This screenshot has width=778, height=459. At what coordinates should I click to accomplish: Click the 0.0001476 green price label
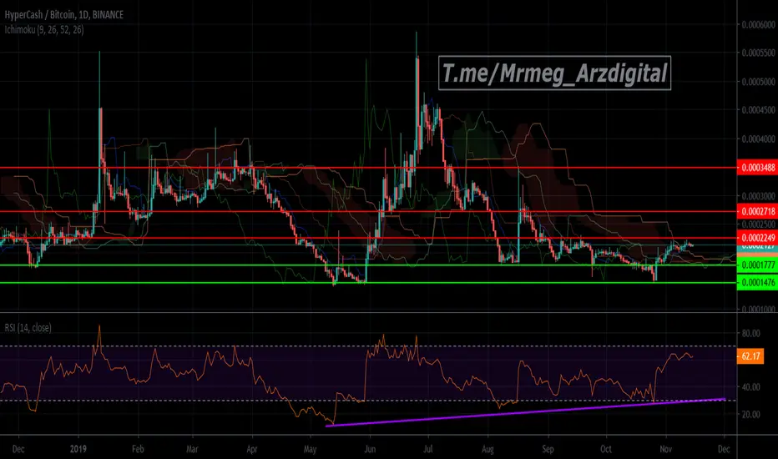[x=758, y=283]
